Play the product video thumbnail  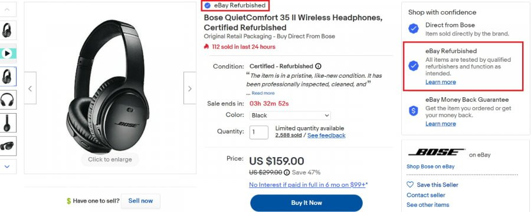pos(8,54)
